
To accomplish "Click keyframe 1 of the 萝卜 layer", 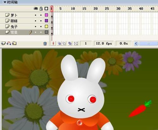I will coord(52,15).
